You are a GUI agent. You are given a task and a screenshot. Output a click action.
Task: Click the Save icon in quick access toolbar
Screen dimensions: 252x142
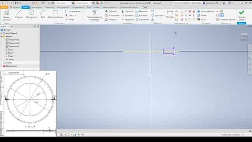point(17,3)
